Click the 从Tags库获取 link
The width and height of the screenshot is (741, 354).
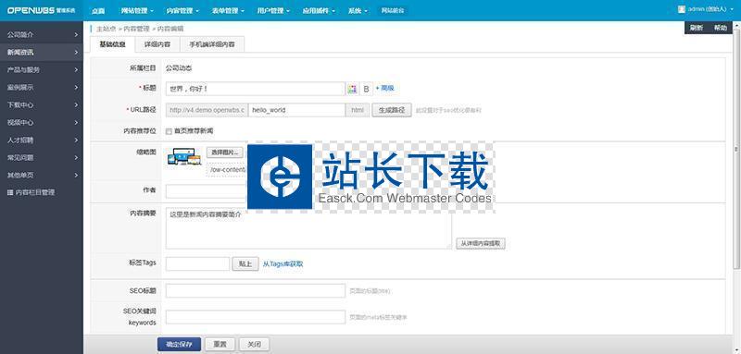(x=283, y=264)
